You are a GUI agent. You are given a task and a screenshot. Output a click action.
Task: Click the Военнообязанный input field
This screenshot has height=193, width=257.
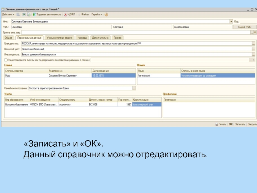click(135, 49)
